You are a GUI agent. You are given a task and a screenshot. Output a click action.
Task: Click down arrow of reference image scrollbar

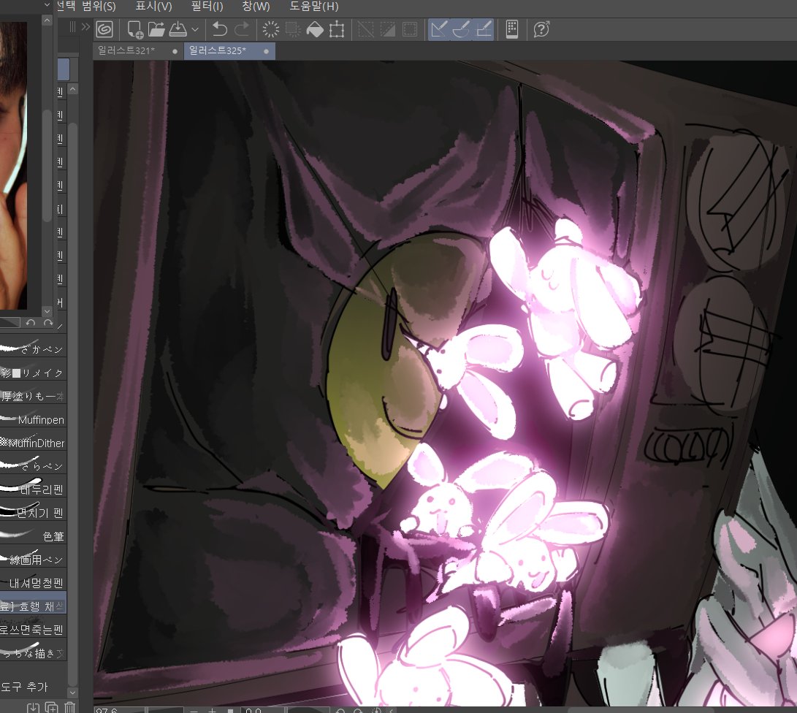pyautogui.click(x=47, y=311)
